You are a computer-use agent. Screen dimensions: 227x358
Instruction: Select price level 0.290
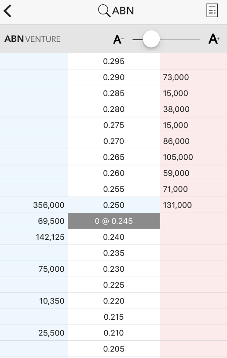point(114,77)
